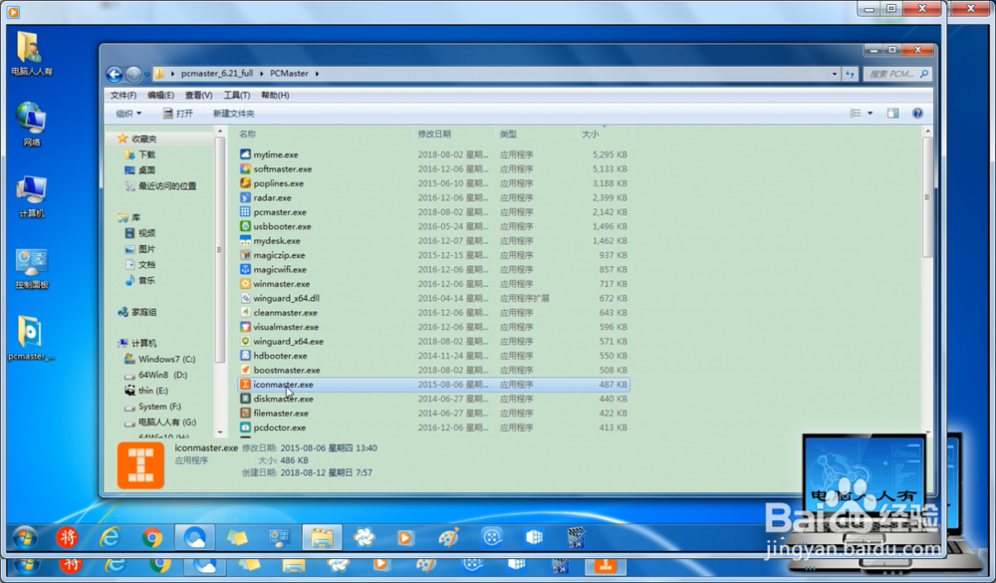996x583 pixels.
Task: Select the 下载 favorites entry
Action: 140,154
